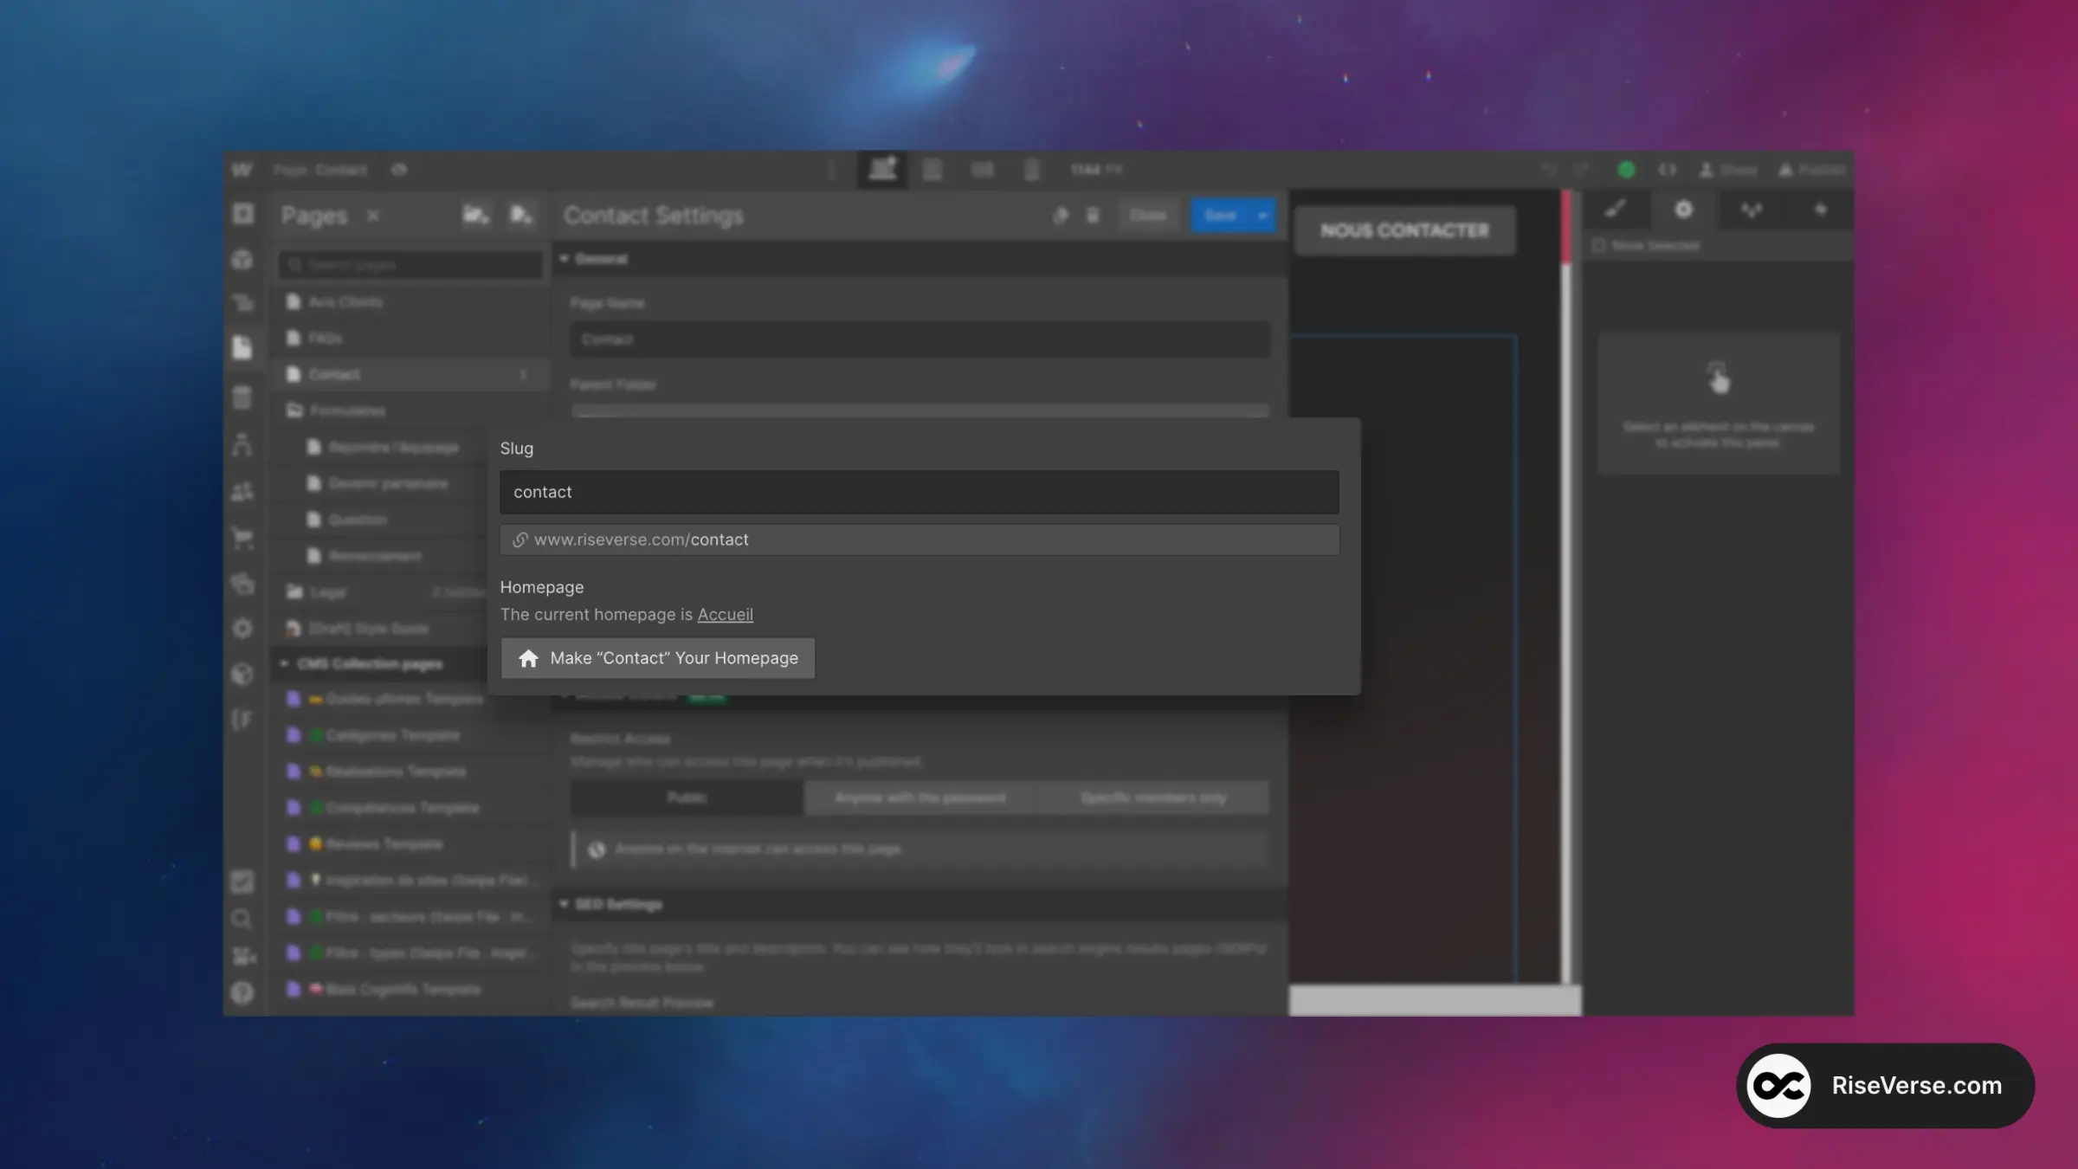
Task: Switch to Style Manager tab
Action: click(1752, 210)
